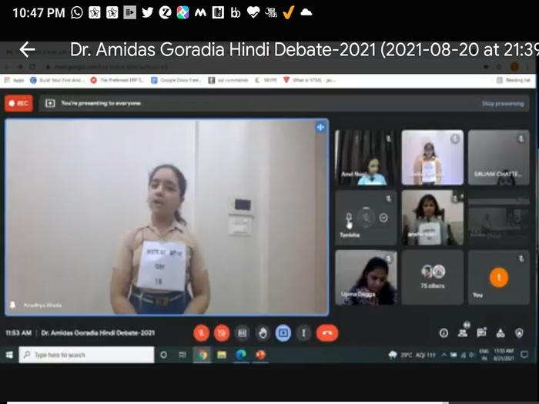Raise hand in the Meet control bar
539x404 pixels.
pyautogui.click(x=263, y=333)
